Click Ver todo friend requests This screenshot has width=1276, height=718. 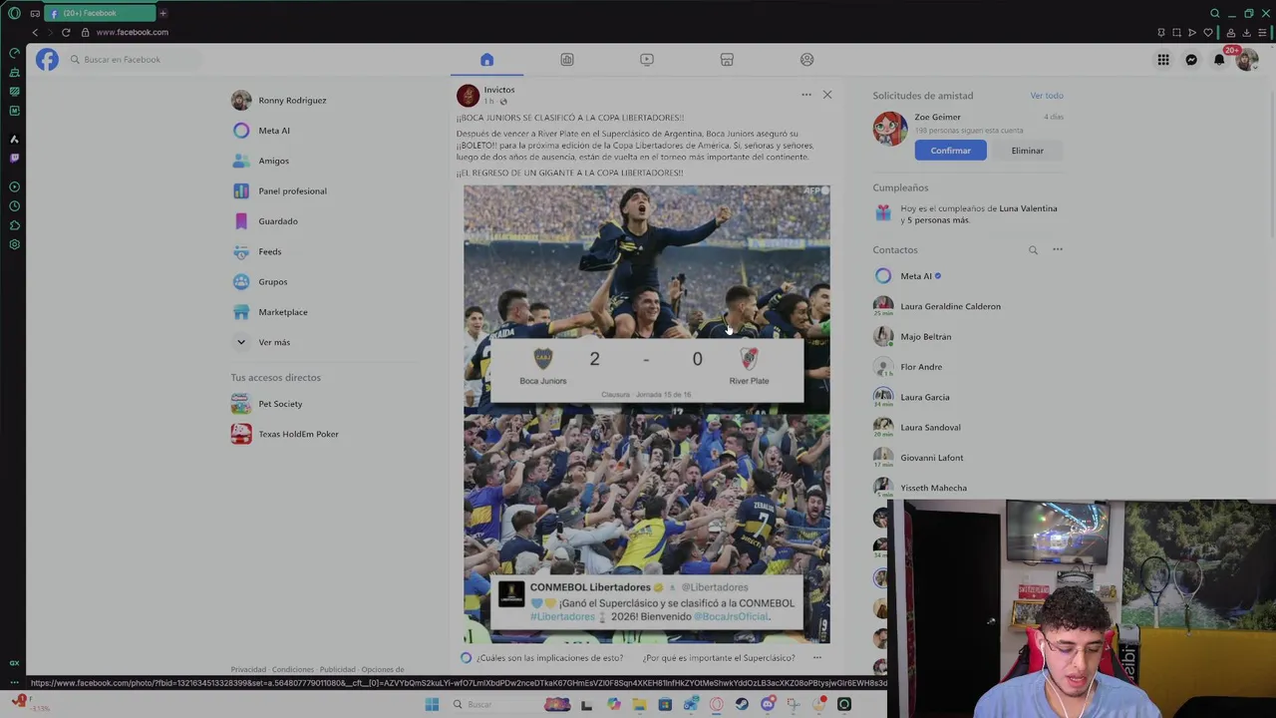1047,96
